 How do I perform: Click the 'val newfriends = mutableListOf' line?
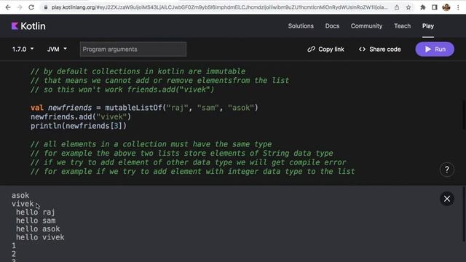click(144, 108)
